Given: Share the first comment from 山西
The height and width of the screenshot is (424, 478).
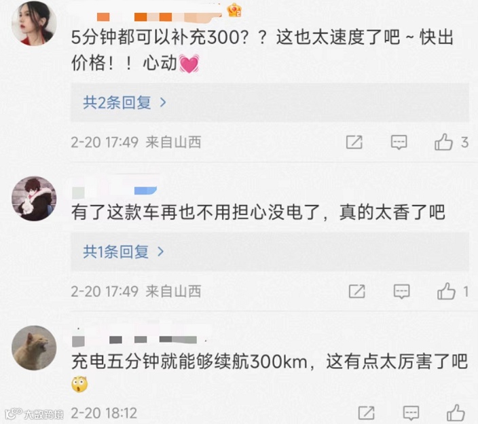Looking at the screenshot, I should [x=354, y=142].
